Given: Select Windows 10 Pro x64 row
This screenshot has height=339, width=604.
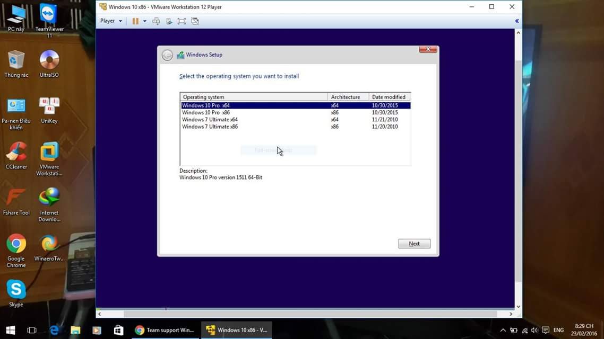Looking at the screenshot, I should point(296,105).
